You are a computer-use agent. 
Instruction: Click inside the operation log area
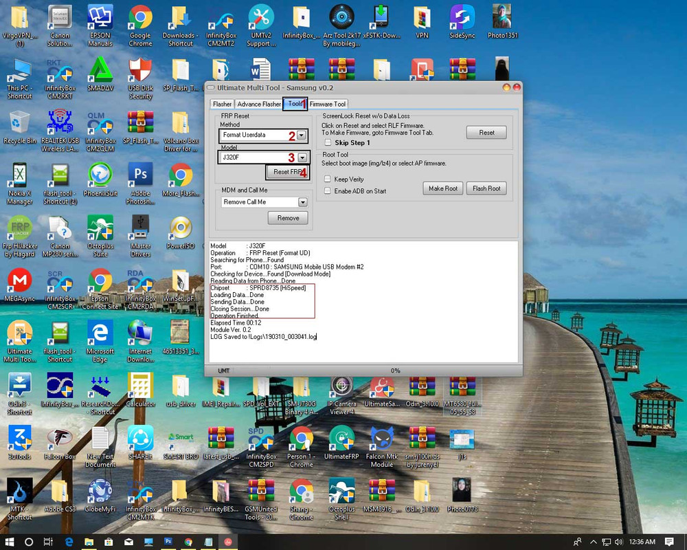363,302
